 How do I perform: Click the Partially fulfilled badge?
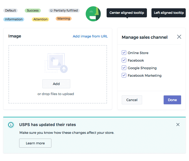pos(64,11)
